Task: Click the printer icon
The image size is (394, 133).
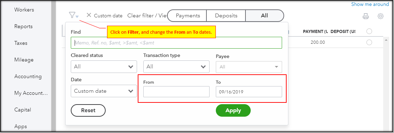Action: tap(366, 16)
